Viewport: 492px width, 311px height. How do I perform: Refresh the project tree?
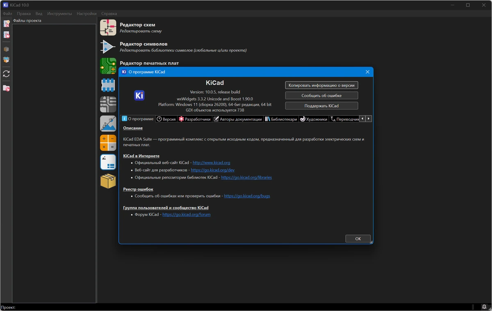pyautogui.click(x=6, y=74)
